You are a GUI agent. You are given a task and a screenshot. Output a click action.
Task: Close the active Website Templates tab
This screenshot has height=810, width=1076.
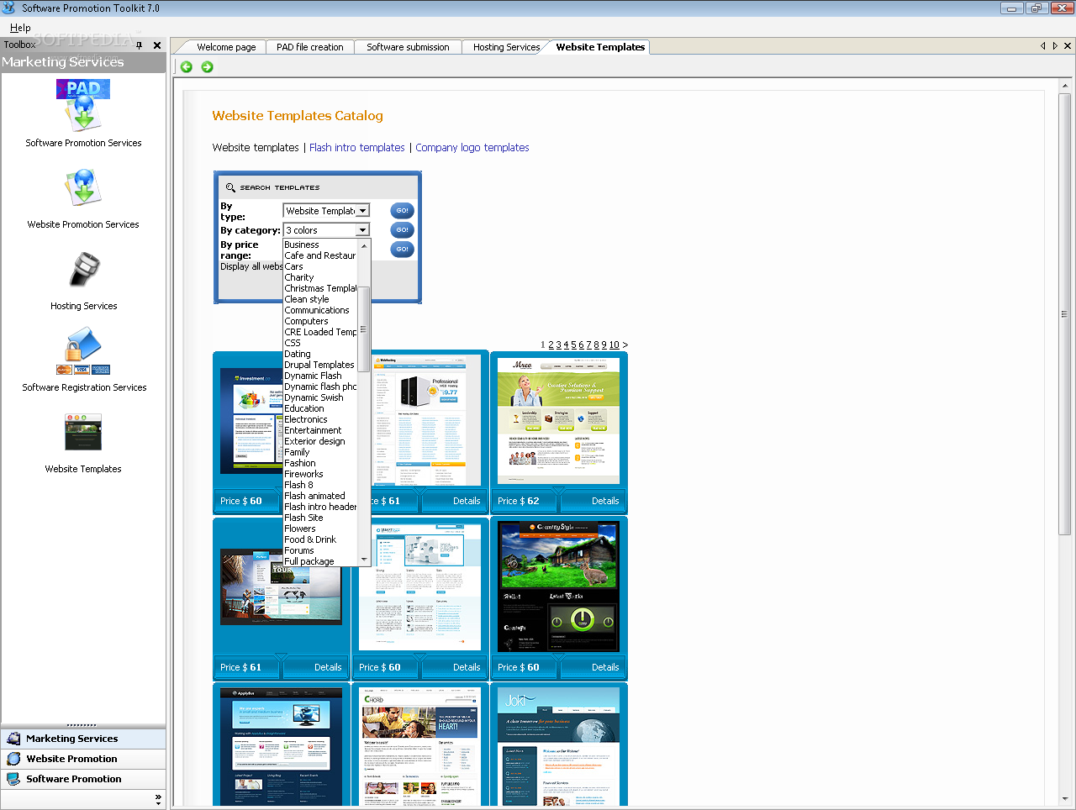point(1068,46)
